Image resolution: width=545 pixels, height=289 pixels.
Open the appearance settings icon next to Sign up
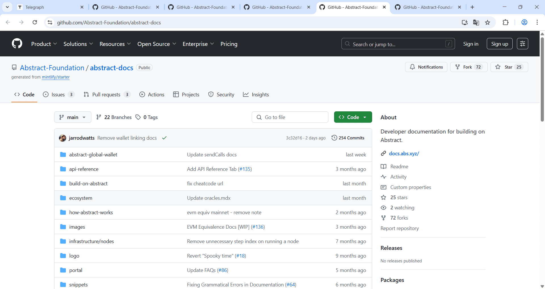point(522,44)
